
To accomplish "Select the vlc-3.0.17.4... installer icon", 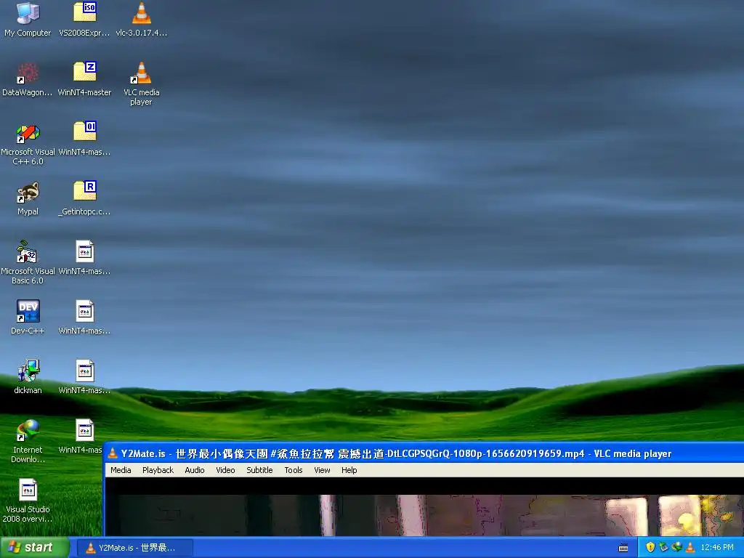I will [x=142, y=19].
